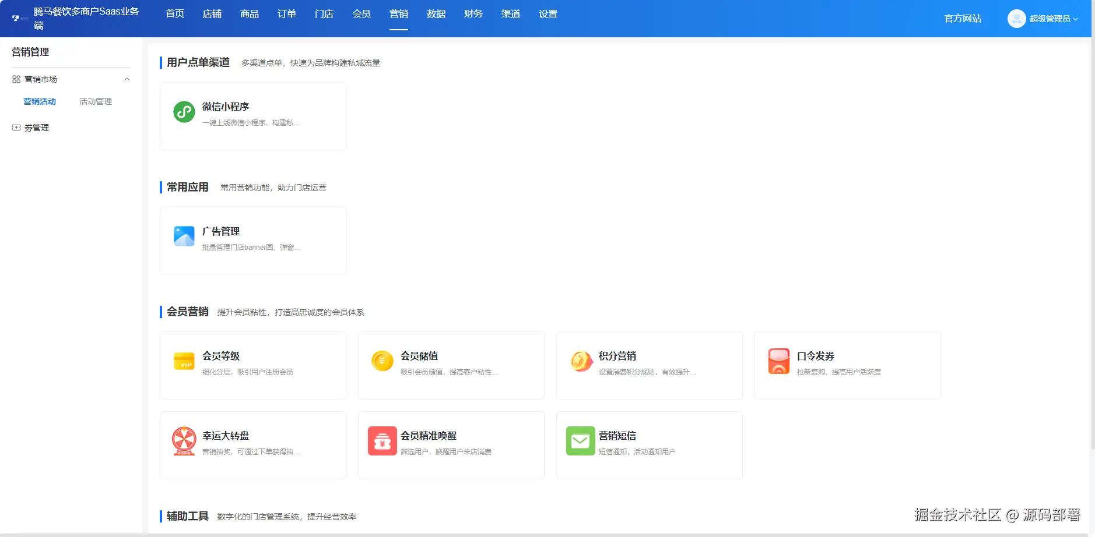1095x537 pixels.
Task: Click the 会员储值 gold coin icon
Action: click(382, 361)
